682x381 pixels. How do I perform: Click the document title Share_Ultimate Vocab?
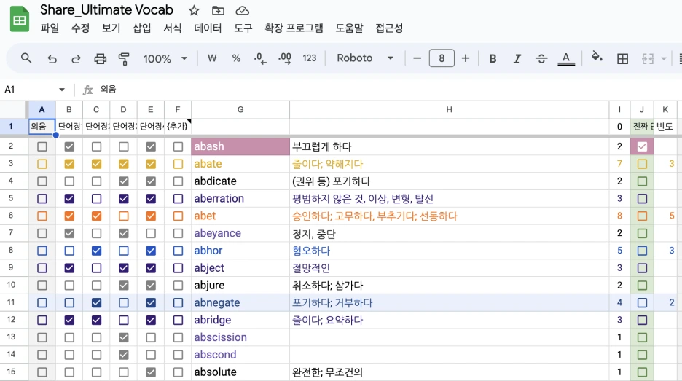click(106, 10)
